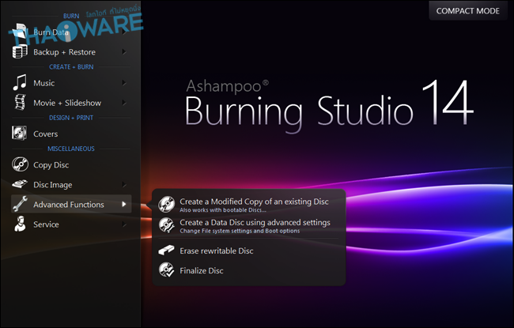The image size is (514, 328).
Task: Click 'Change File system settings and Boot options' subtitle
Action: click(x=240, y=231)
